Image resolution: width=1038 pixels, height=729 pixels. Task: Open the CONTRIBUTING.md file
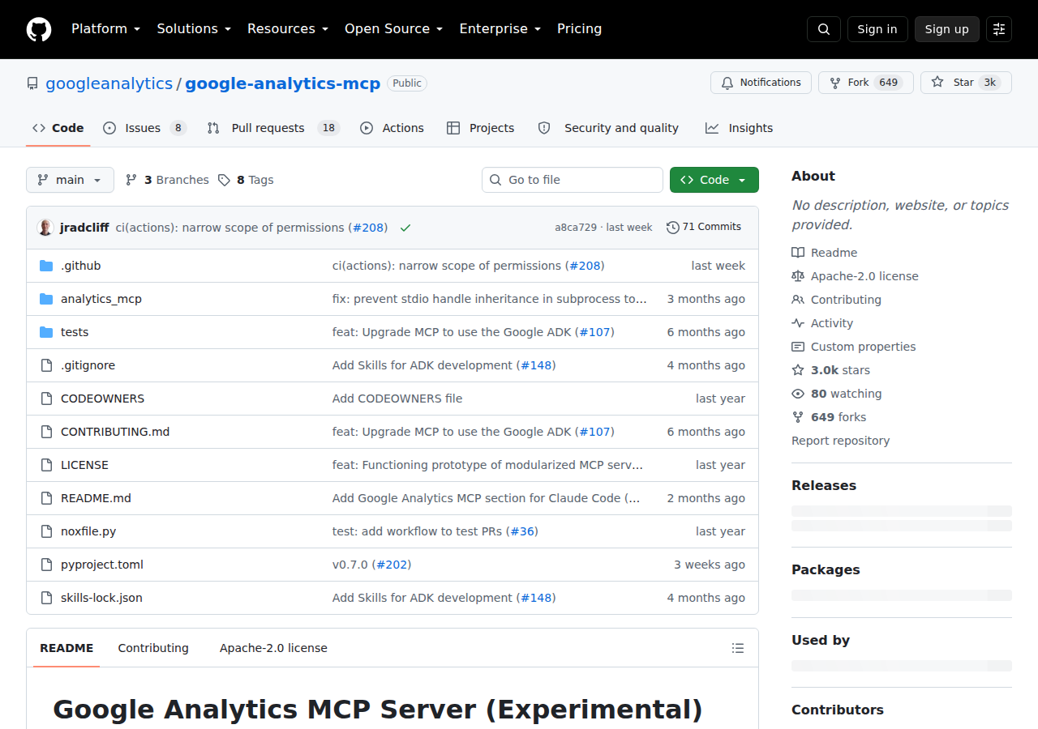(115, 432)
